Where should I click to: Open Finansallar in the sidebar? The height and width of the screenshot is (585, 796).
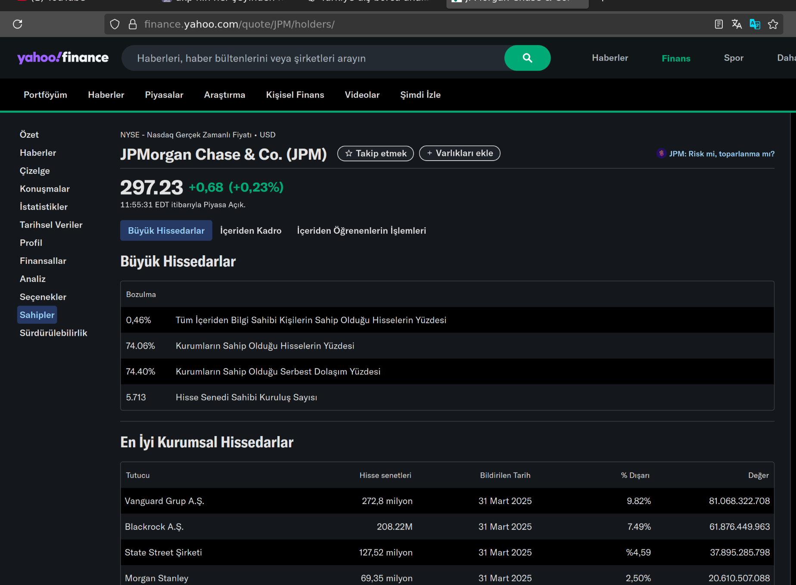click(x=43, y=261)
